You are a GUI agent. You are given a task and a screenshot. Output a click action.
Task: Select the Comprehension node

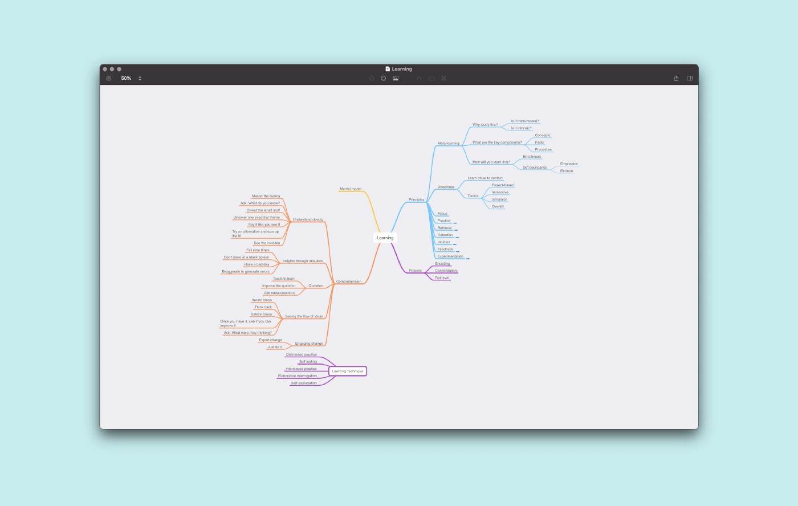coord(348,281)
